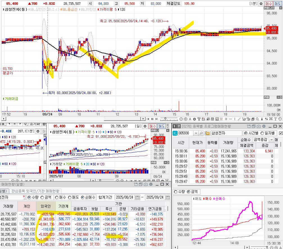
Task: Skip forward to chart end
Action: pyautogui.click(x=157, y=119)
